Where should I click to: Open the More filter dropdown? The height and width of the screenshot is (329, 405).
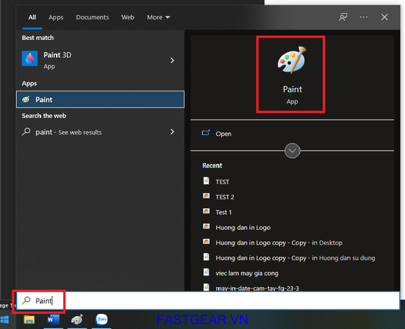159,18
